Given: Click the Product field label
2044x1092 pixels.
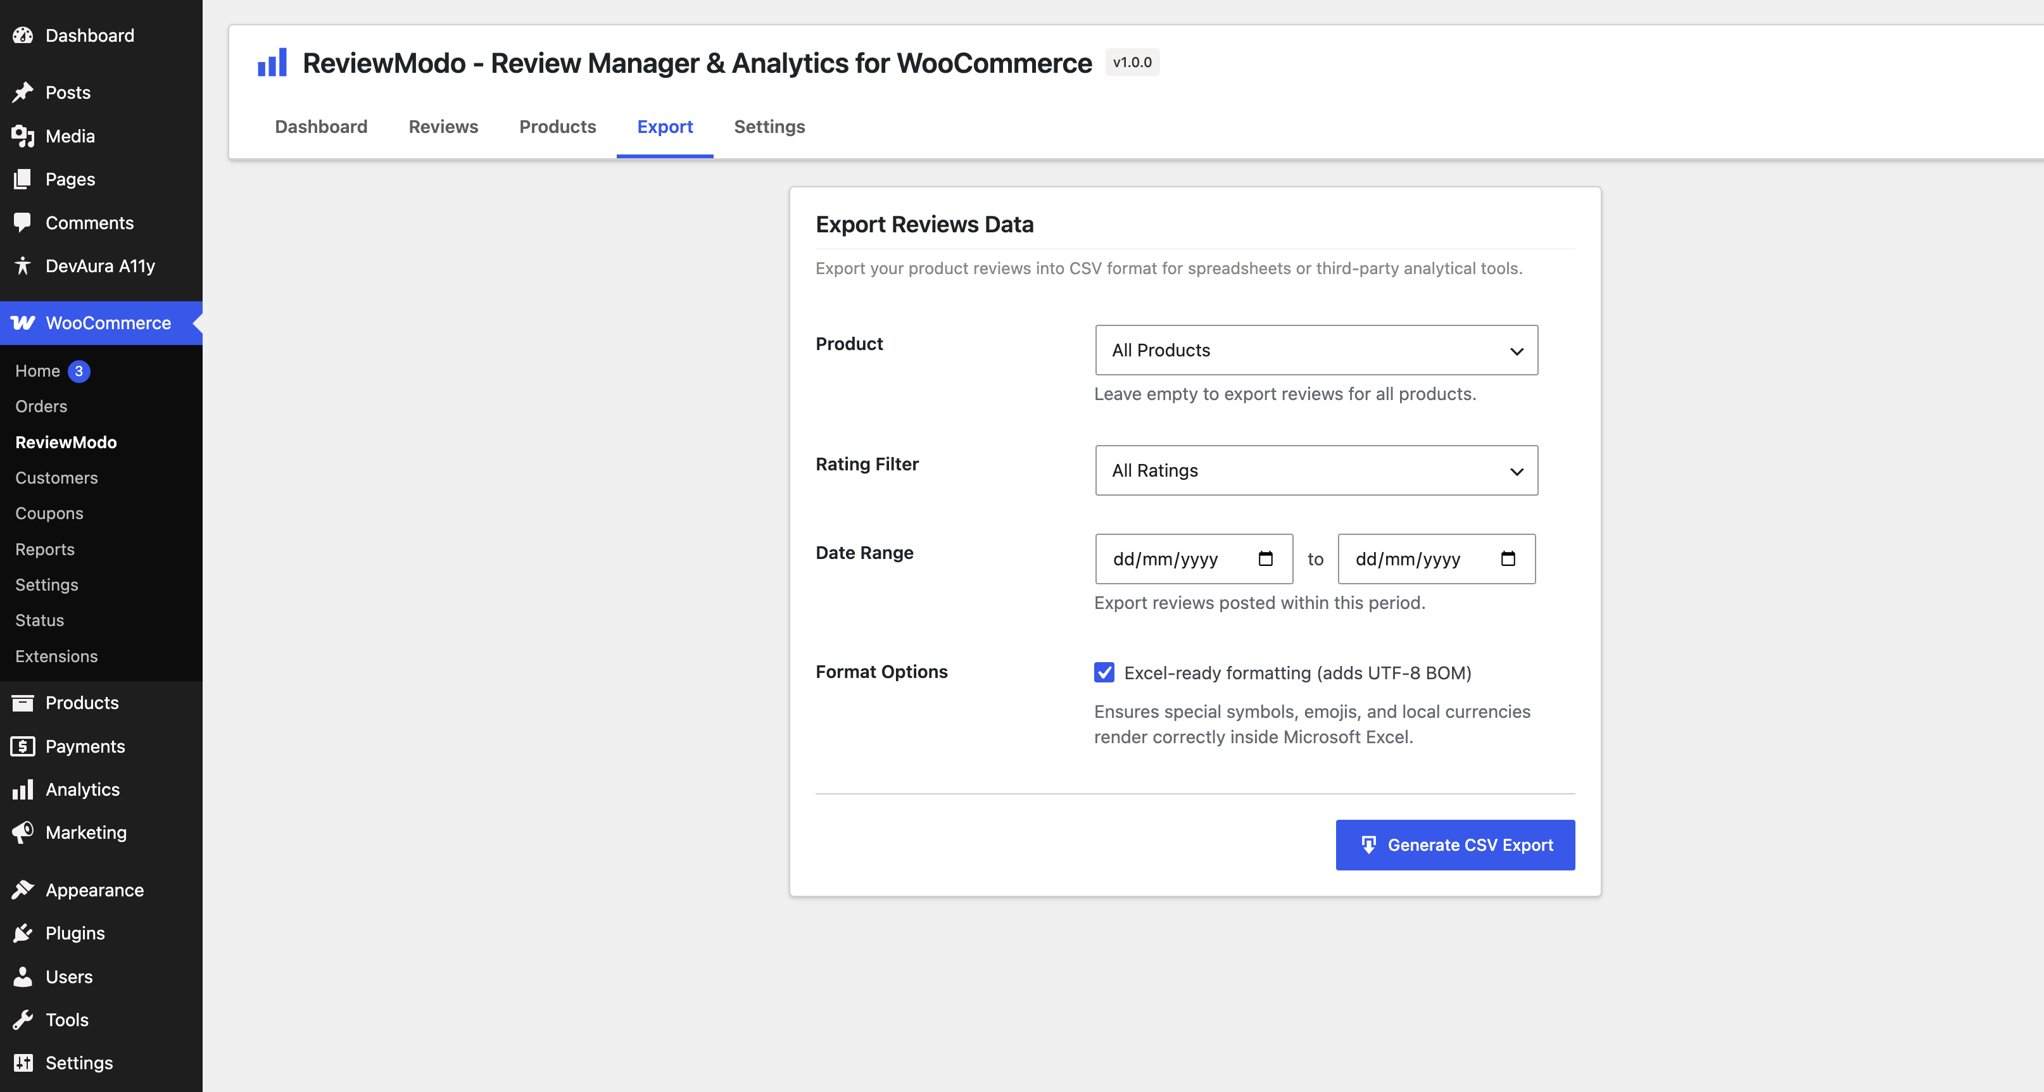Looking at the screenshot, I should (849, 343).
